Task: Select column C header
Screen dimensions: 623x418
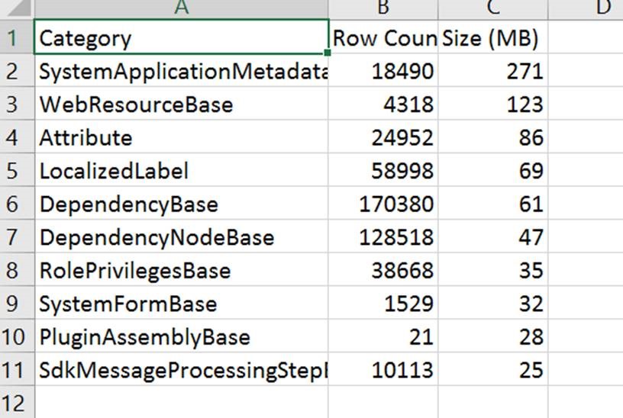Action: [493, 8]
